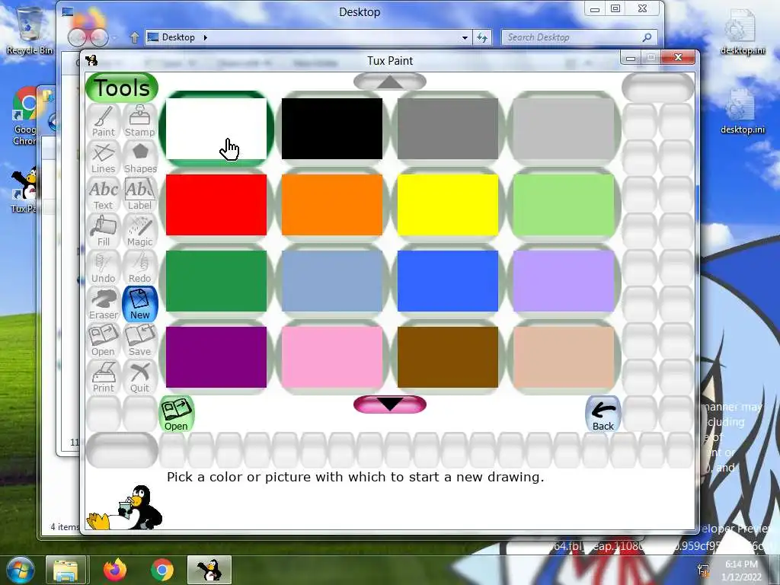Click the Quit tool icon

tap(140, 378)
